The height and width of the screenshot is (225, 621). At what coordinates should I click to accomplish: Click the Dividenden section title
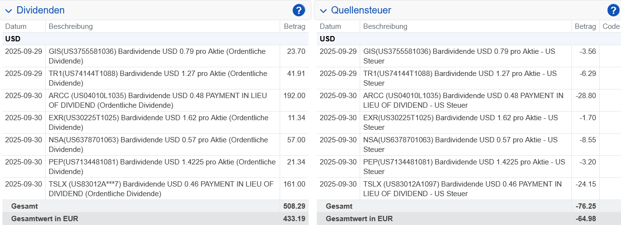pyautogui.click(x=40, y=10)
